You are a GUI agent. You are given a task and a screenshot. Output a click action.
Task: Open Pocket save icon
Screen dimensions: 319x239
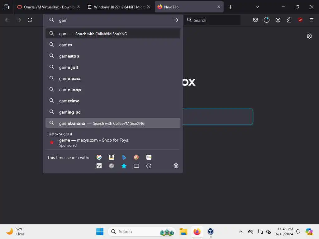point(255,20)
